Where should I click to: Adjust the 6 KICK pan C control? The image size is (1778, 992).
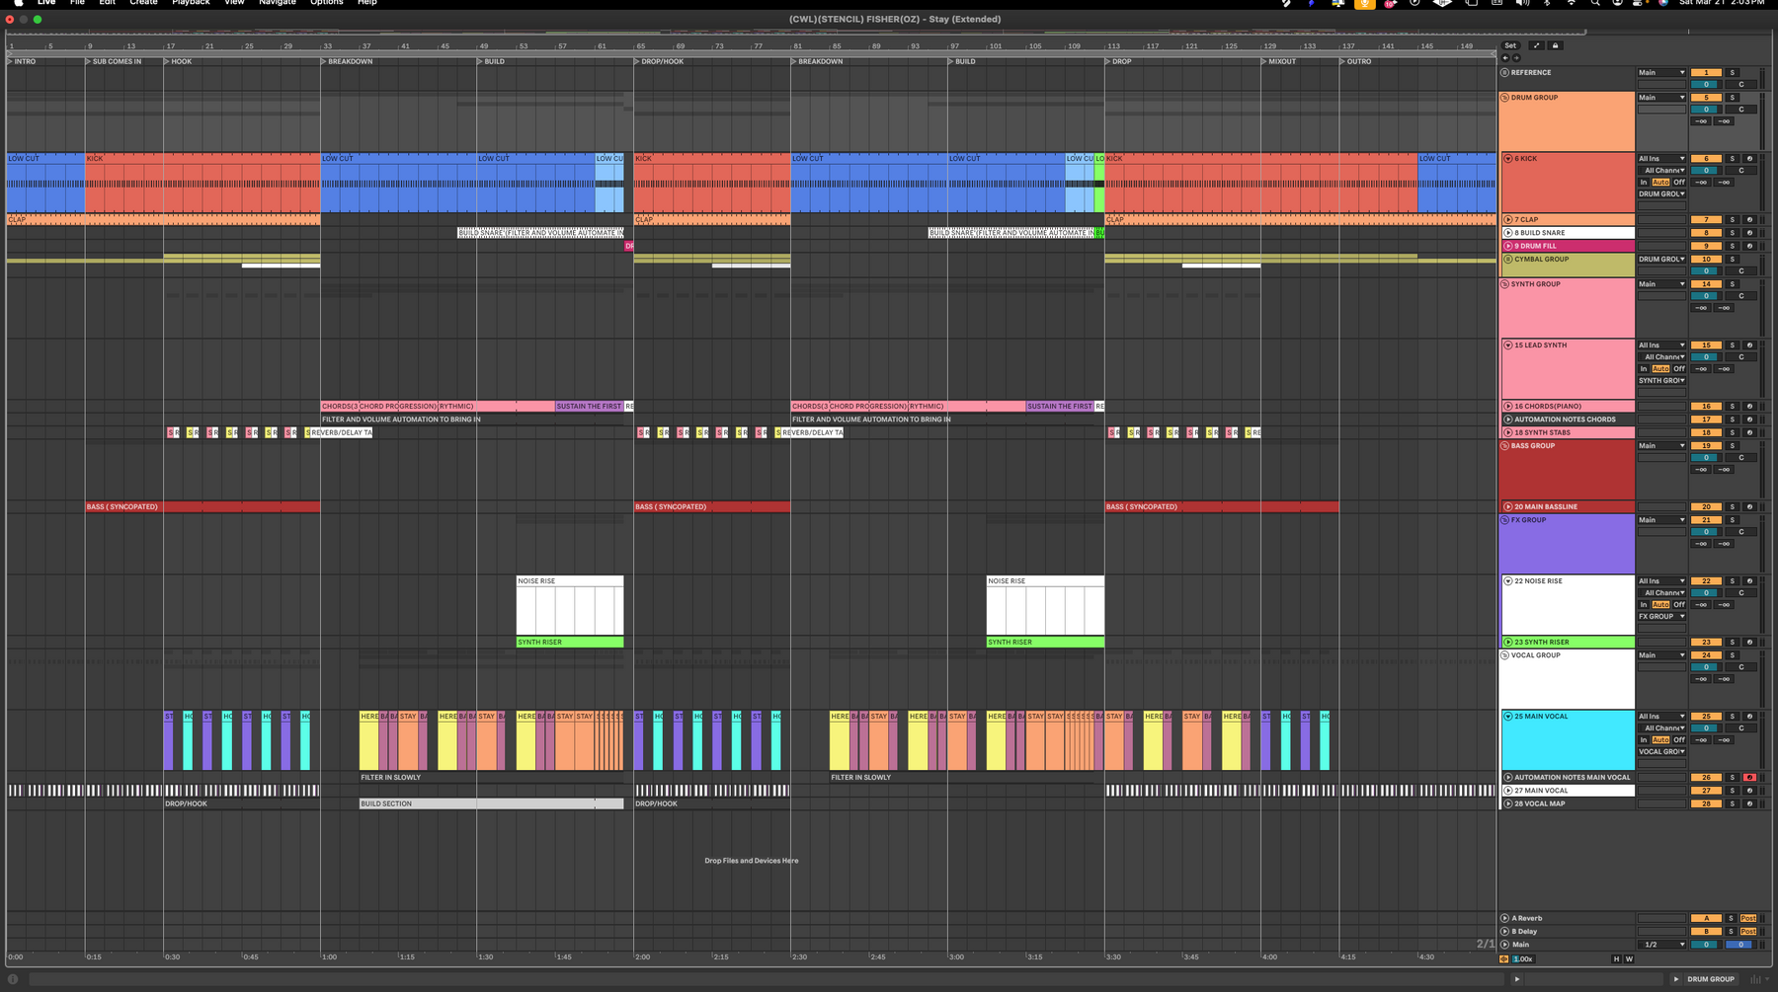[x=1741, y=171]
